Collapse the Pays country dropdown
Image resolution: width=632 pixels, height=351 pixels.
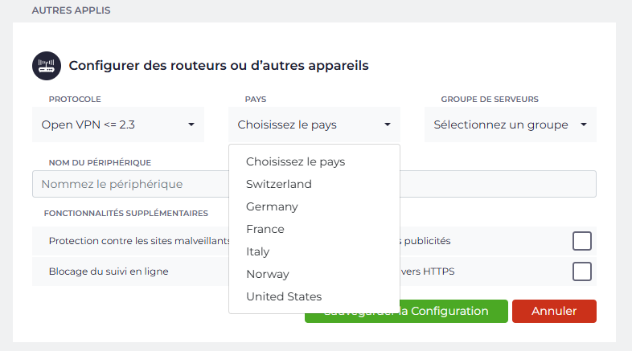tap(314, 124)
